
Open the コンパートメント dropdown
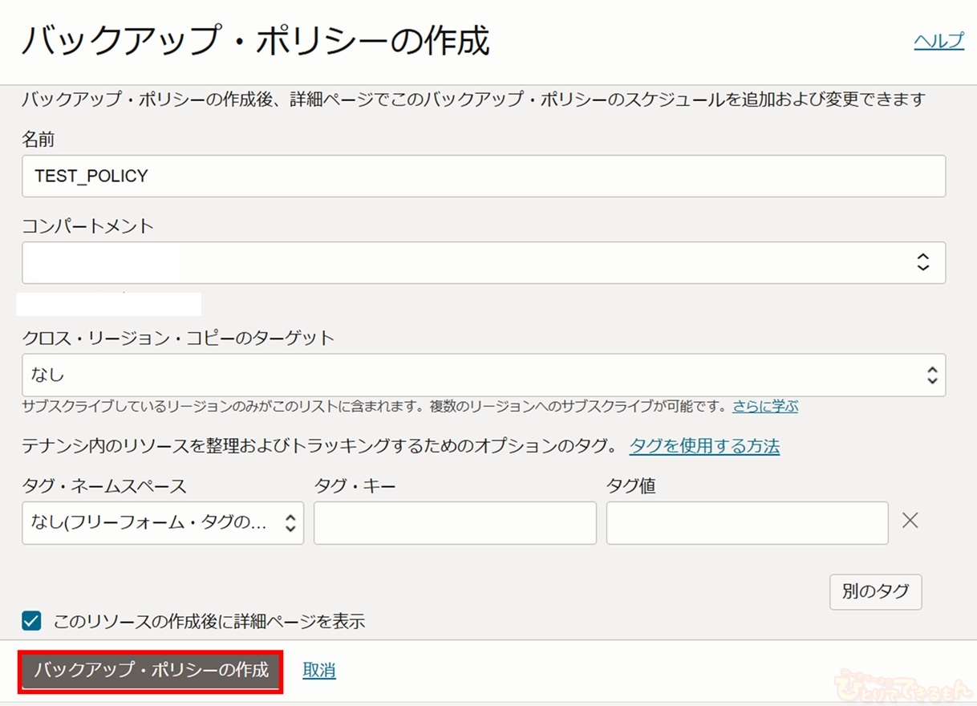[x=484, y=262]
